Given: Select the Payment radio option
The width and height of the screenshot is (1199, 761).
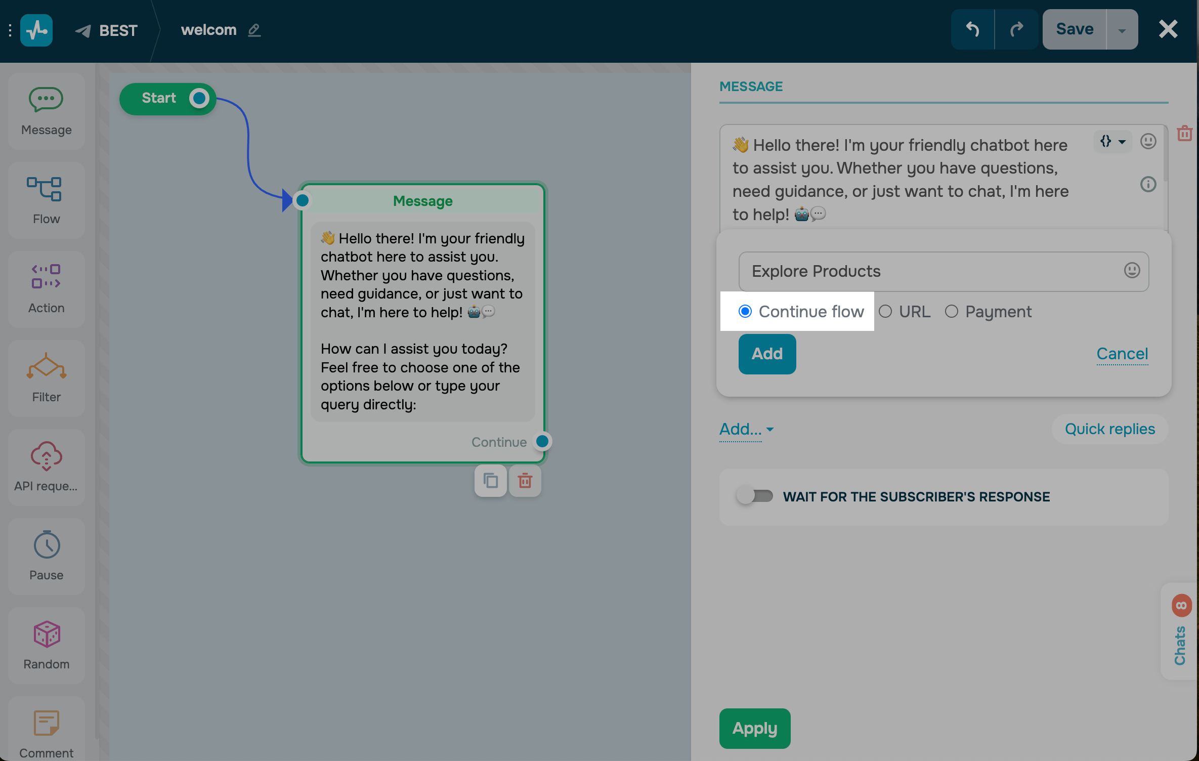Looking at the screenshot, I should pyautogui.click(x=952, y=312).
